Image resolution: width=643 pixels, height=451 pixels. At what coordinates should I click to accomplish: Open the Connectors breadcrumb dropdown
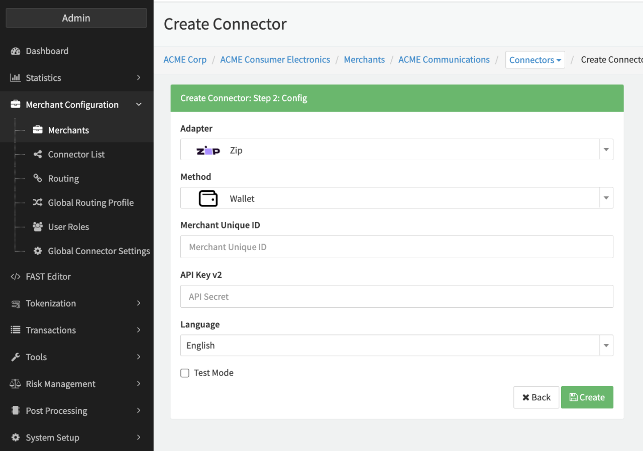[x=534, y=60]
